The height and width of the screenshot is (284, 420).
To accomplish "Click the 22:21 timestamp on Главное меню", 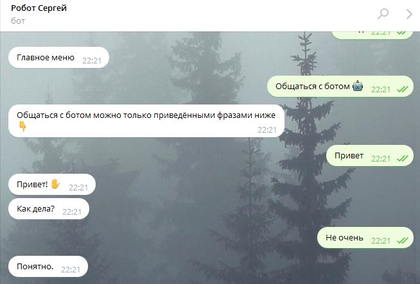I will [x=92, y=61].
